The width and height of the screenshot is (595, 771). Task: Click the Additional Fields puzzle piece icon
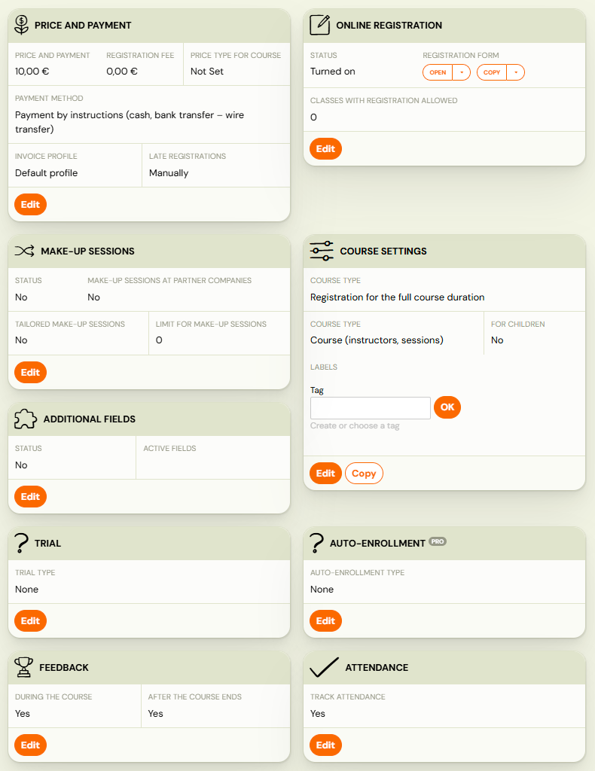(26, 419)
